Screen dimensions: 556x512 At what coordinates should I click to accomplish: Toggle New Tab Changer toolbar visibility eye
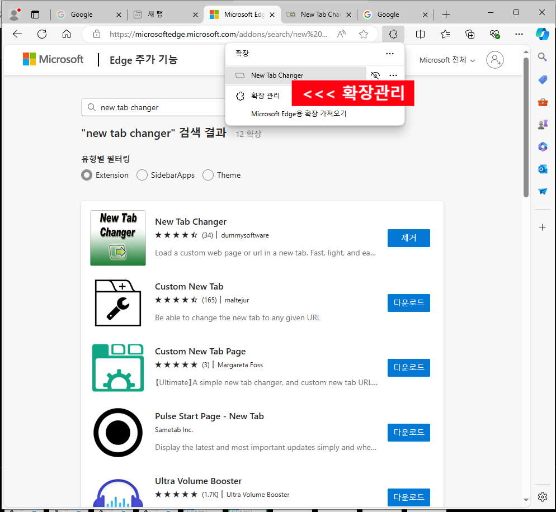click(x=375, y=75)
